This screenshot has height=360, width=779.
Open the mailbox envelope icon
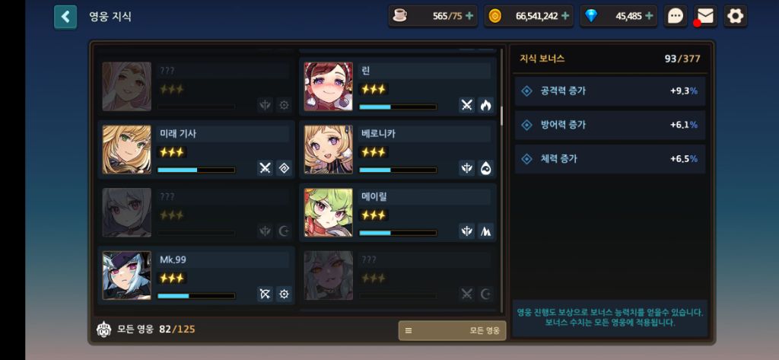(705, 17)
